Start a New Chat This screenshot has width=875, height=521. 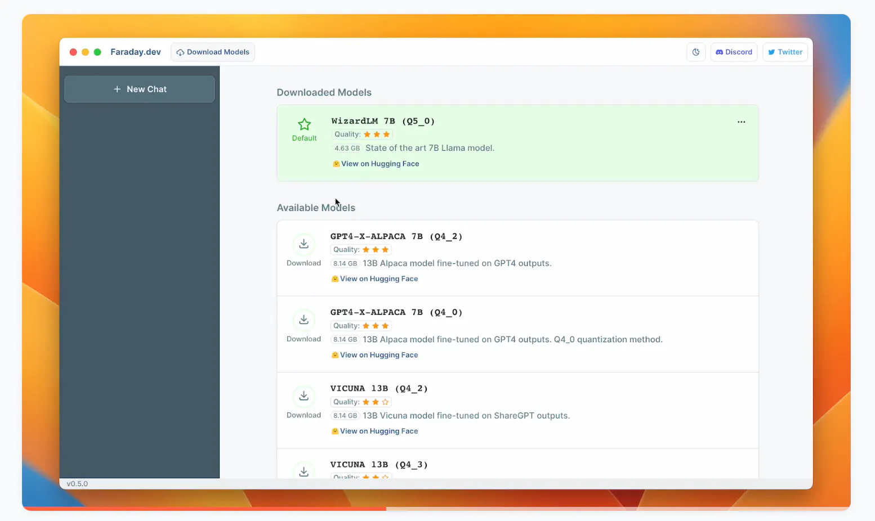140,89
